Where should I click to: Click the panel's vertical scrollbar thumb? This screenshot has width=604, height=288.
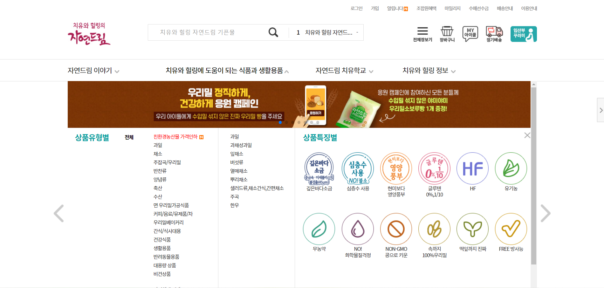[x=534, y=176]
